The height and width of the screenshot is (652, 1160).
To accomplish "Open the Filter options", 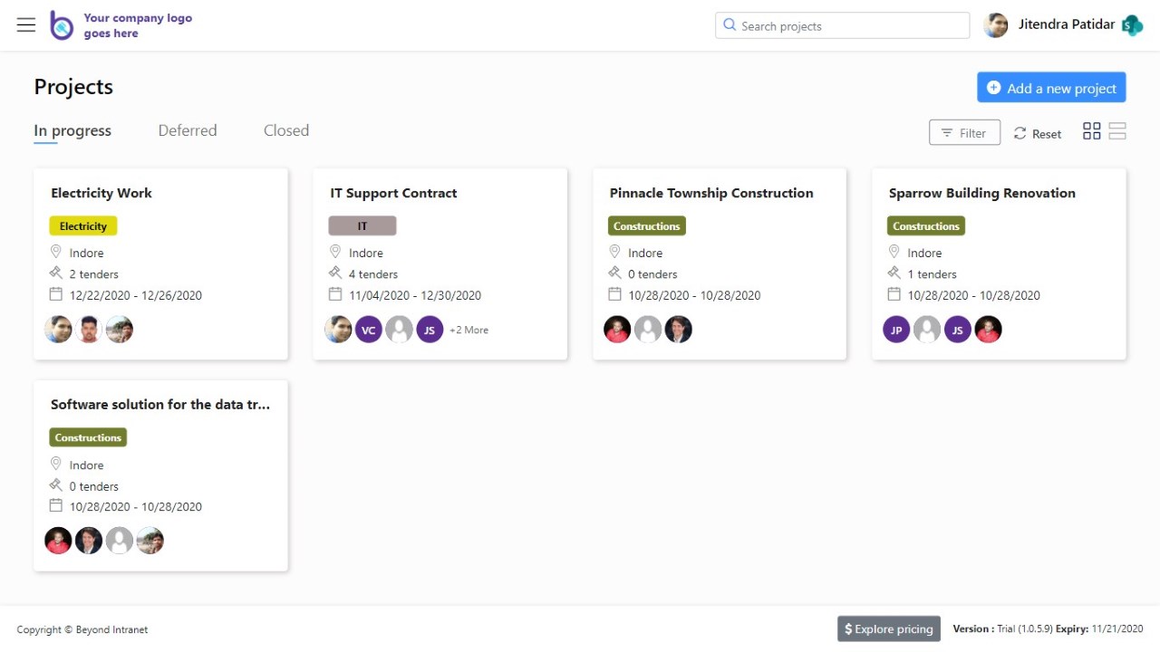I will (x=964, y=133).
